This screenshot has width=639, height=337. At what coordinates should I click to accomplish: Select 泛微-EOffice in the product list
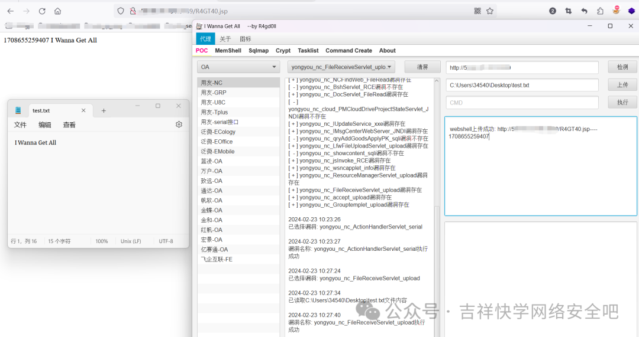(238, 142)
